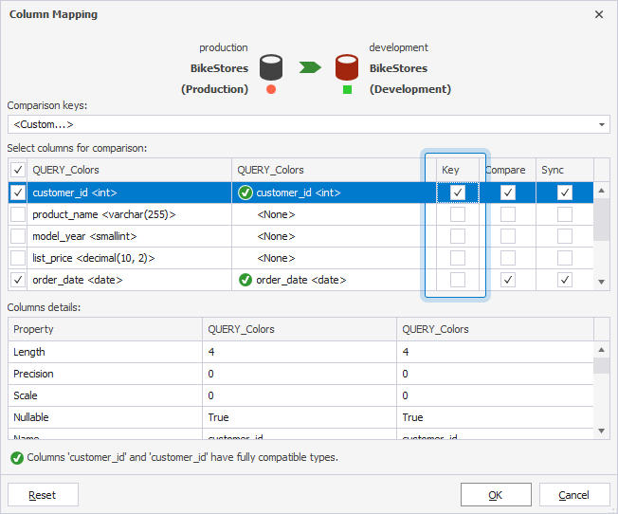Click the production database cylinder icon

[272, 67]
